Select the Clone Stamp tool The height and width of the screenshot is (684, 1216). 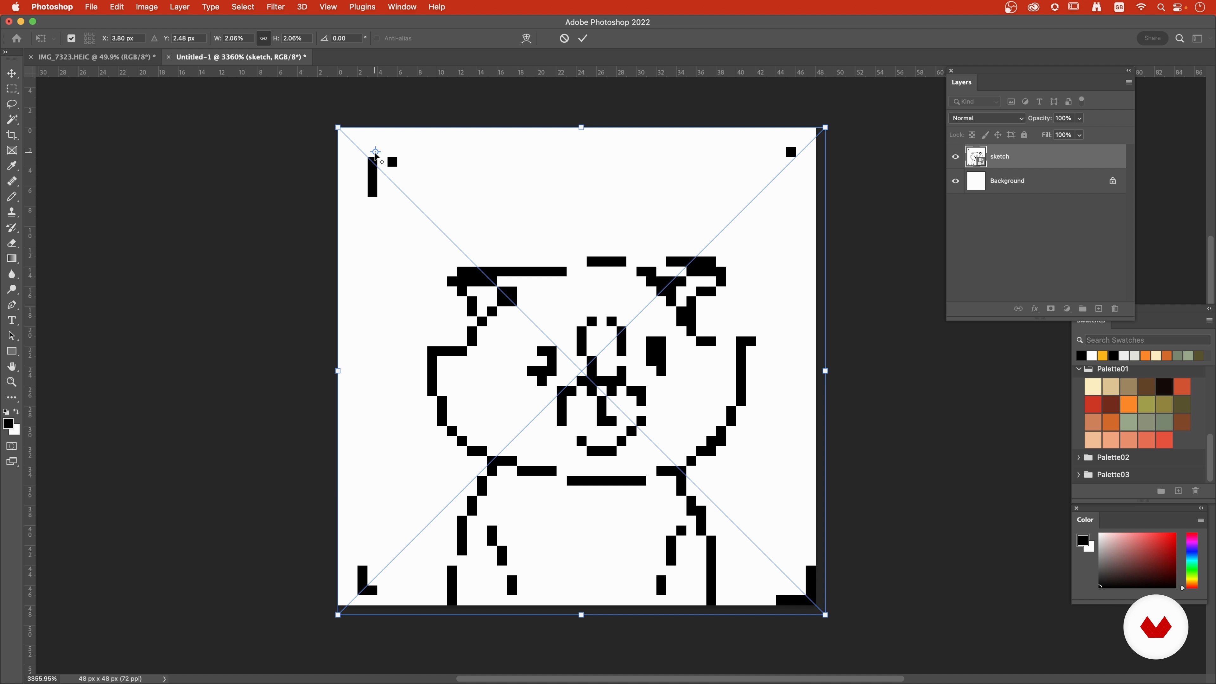click(12, 212)
